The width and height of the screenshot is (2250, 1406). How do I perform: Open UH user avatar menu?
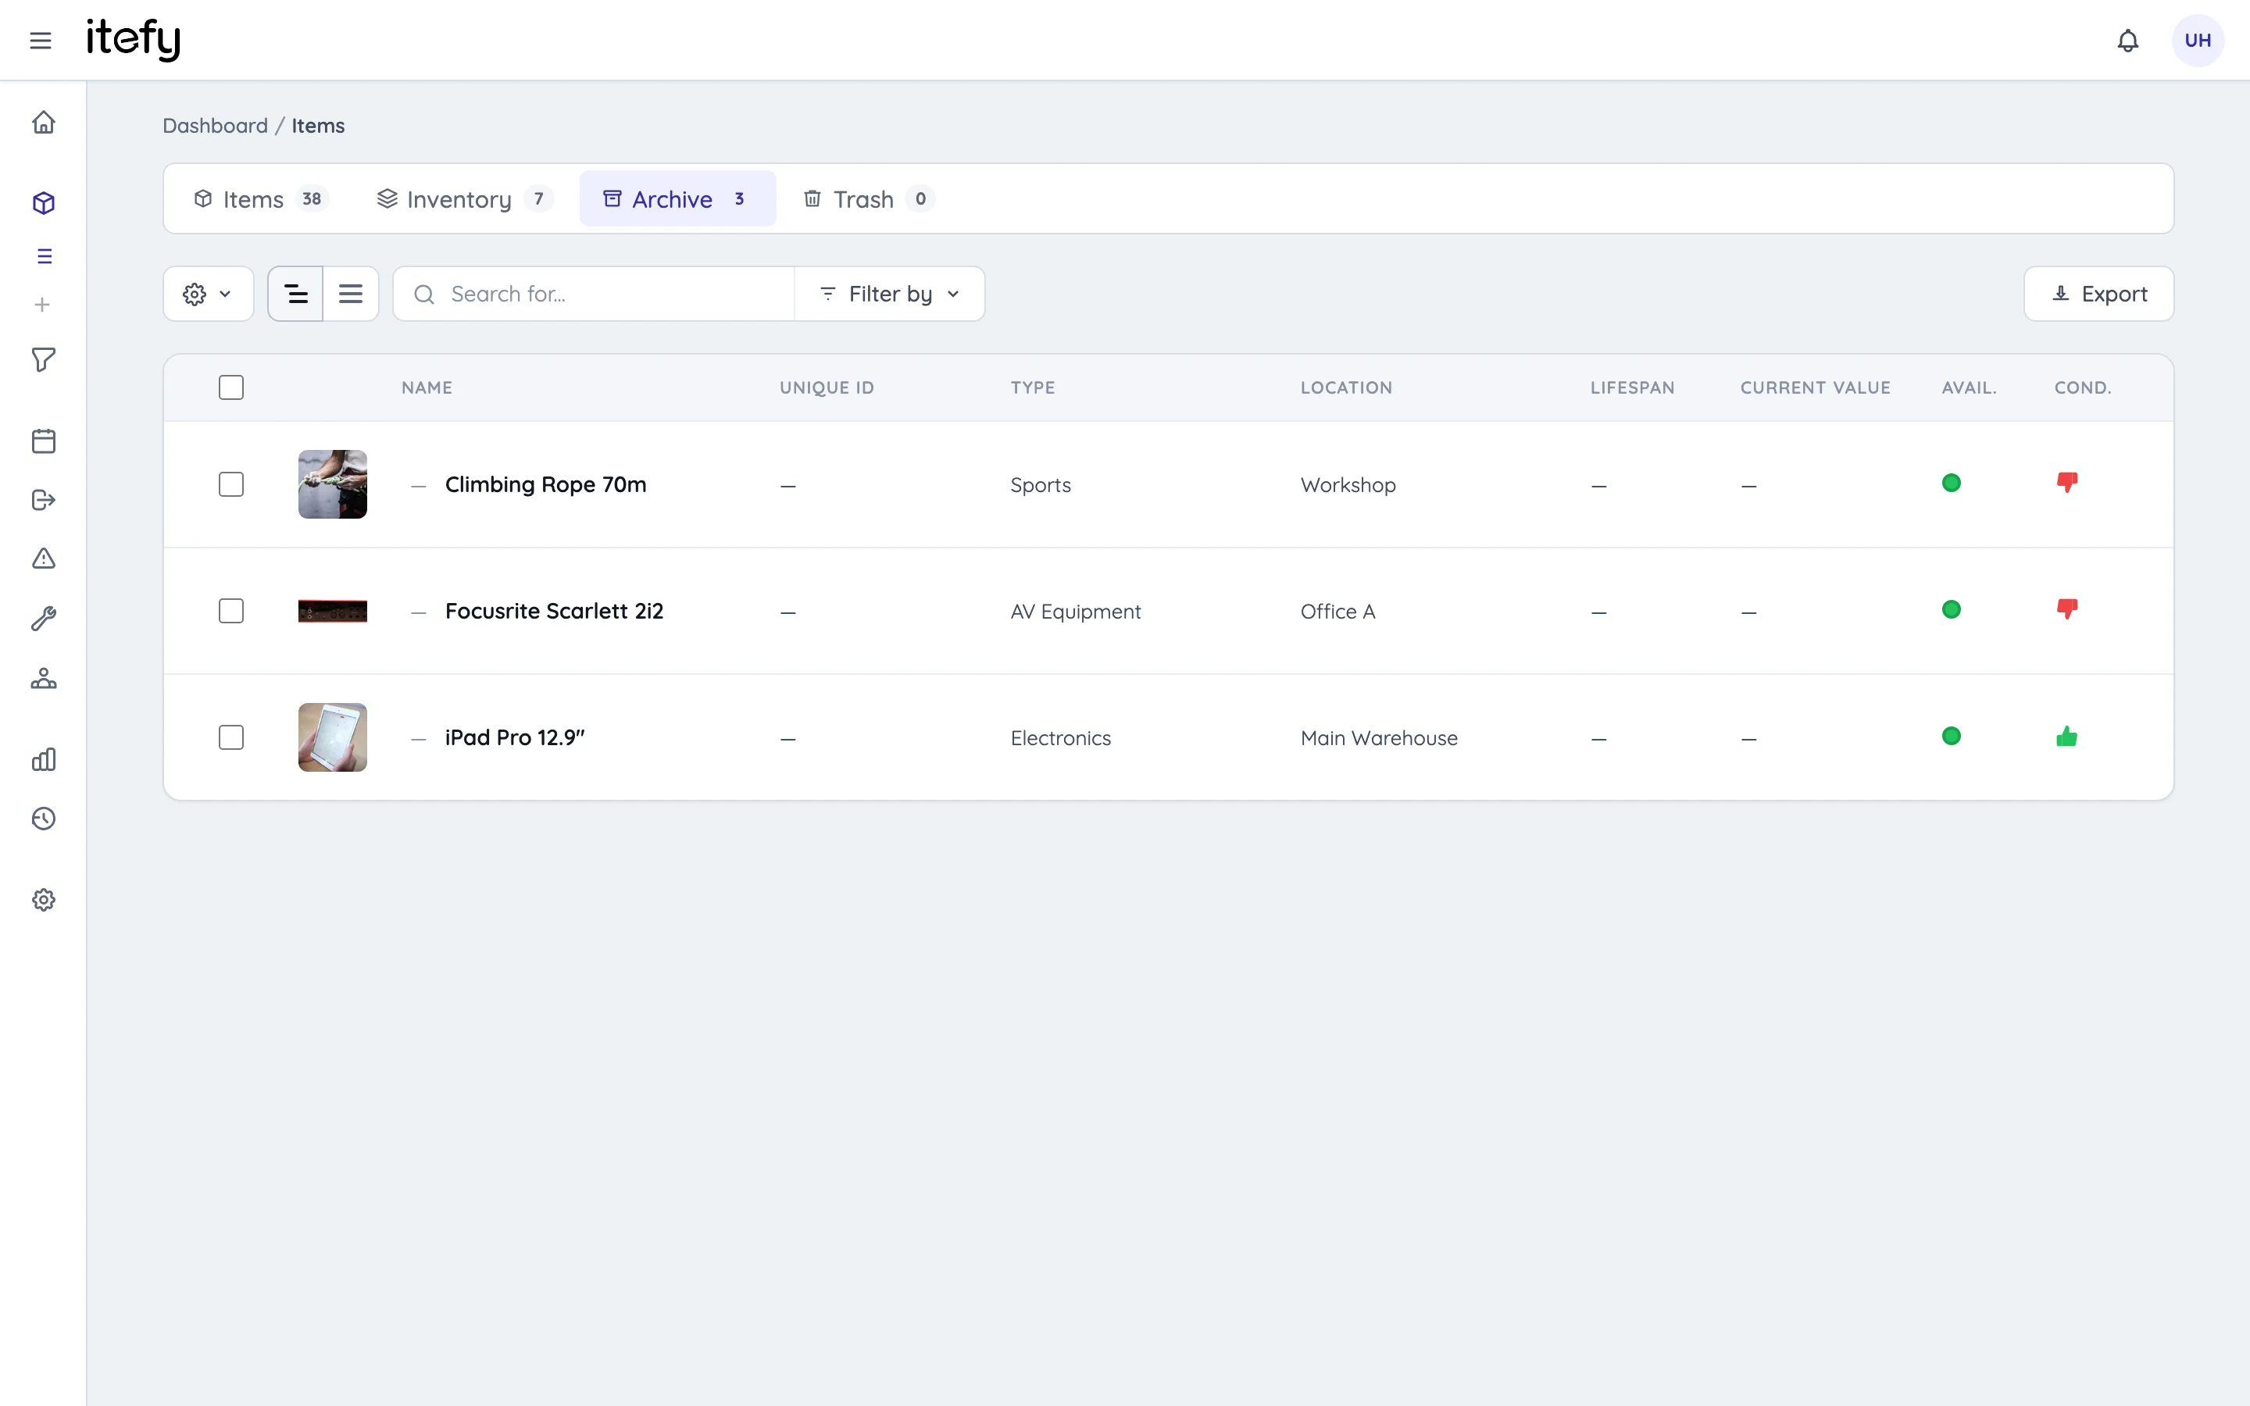2197,40
